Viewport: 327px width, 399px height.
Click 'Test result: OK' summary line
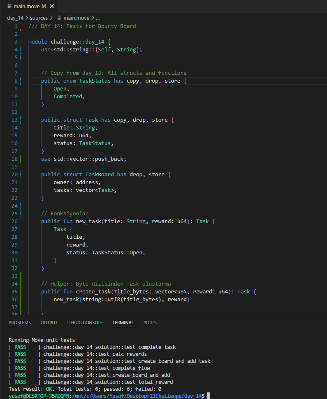[85, 389]
